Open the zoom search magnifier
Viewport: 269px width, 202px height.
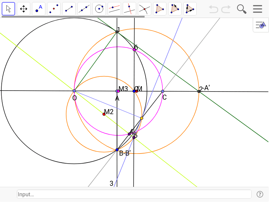point(241,9)
